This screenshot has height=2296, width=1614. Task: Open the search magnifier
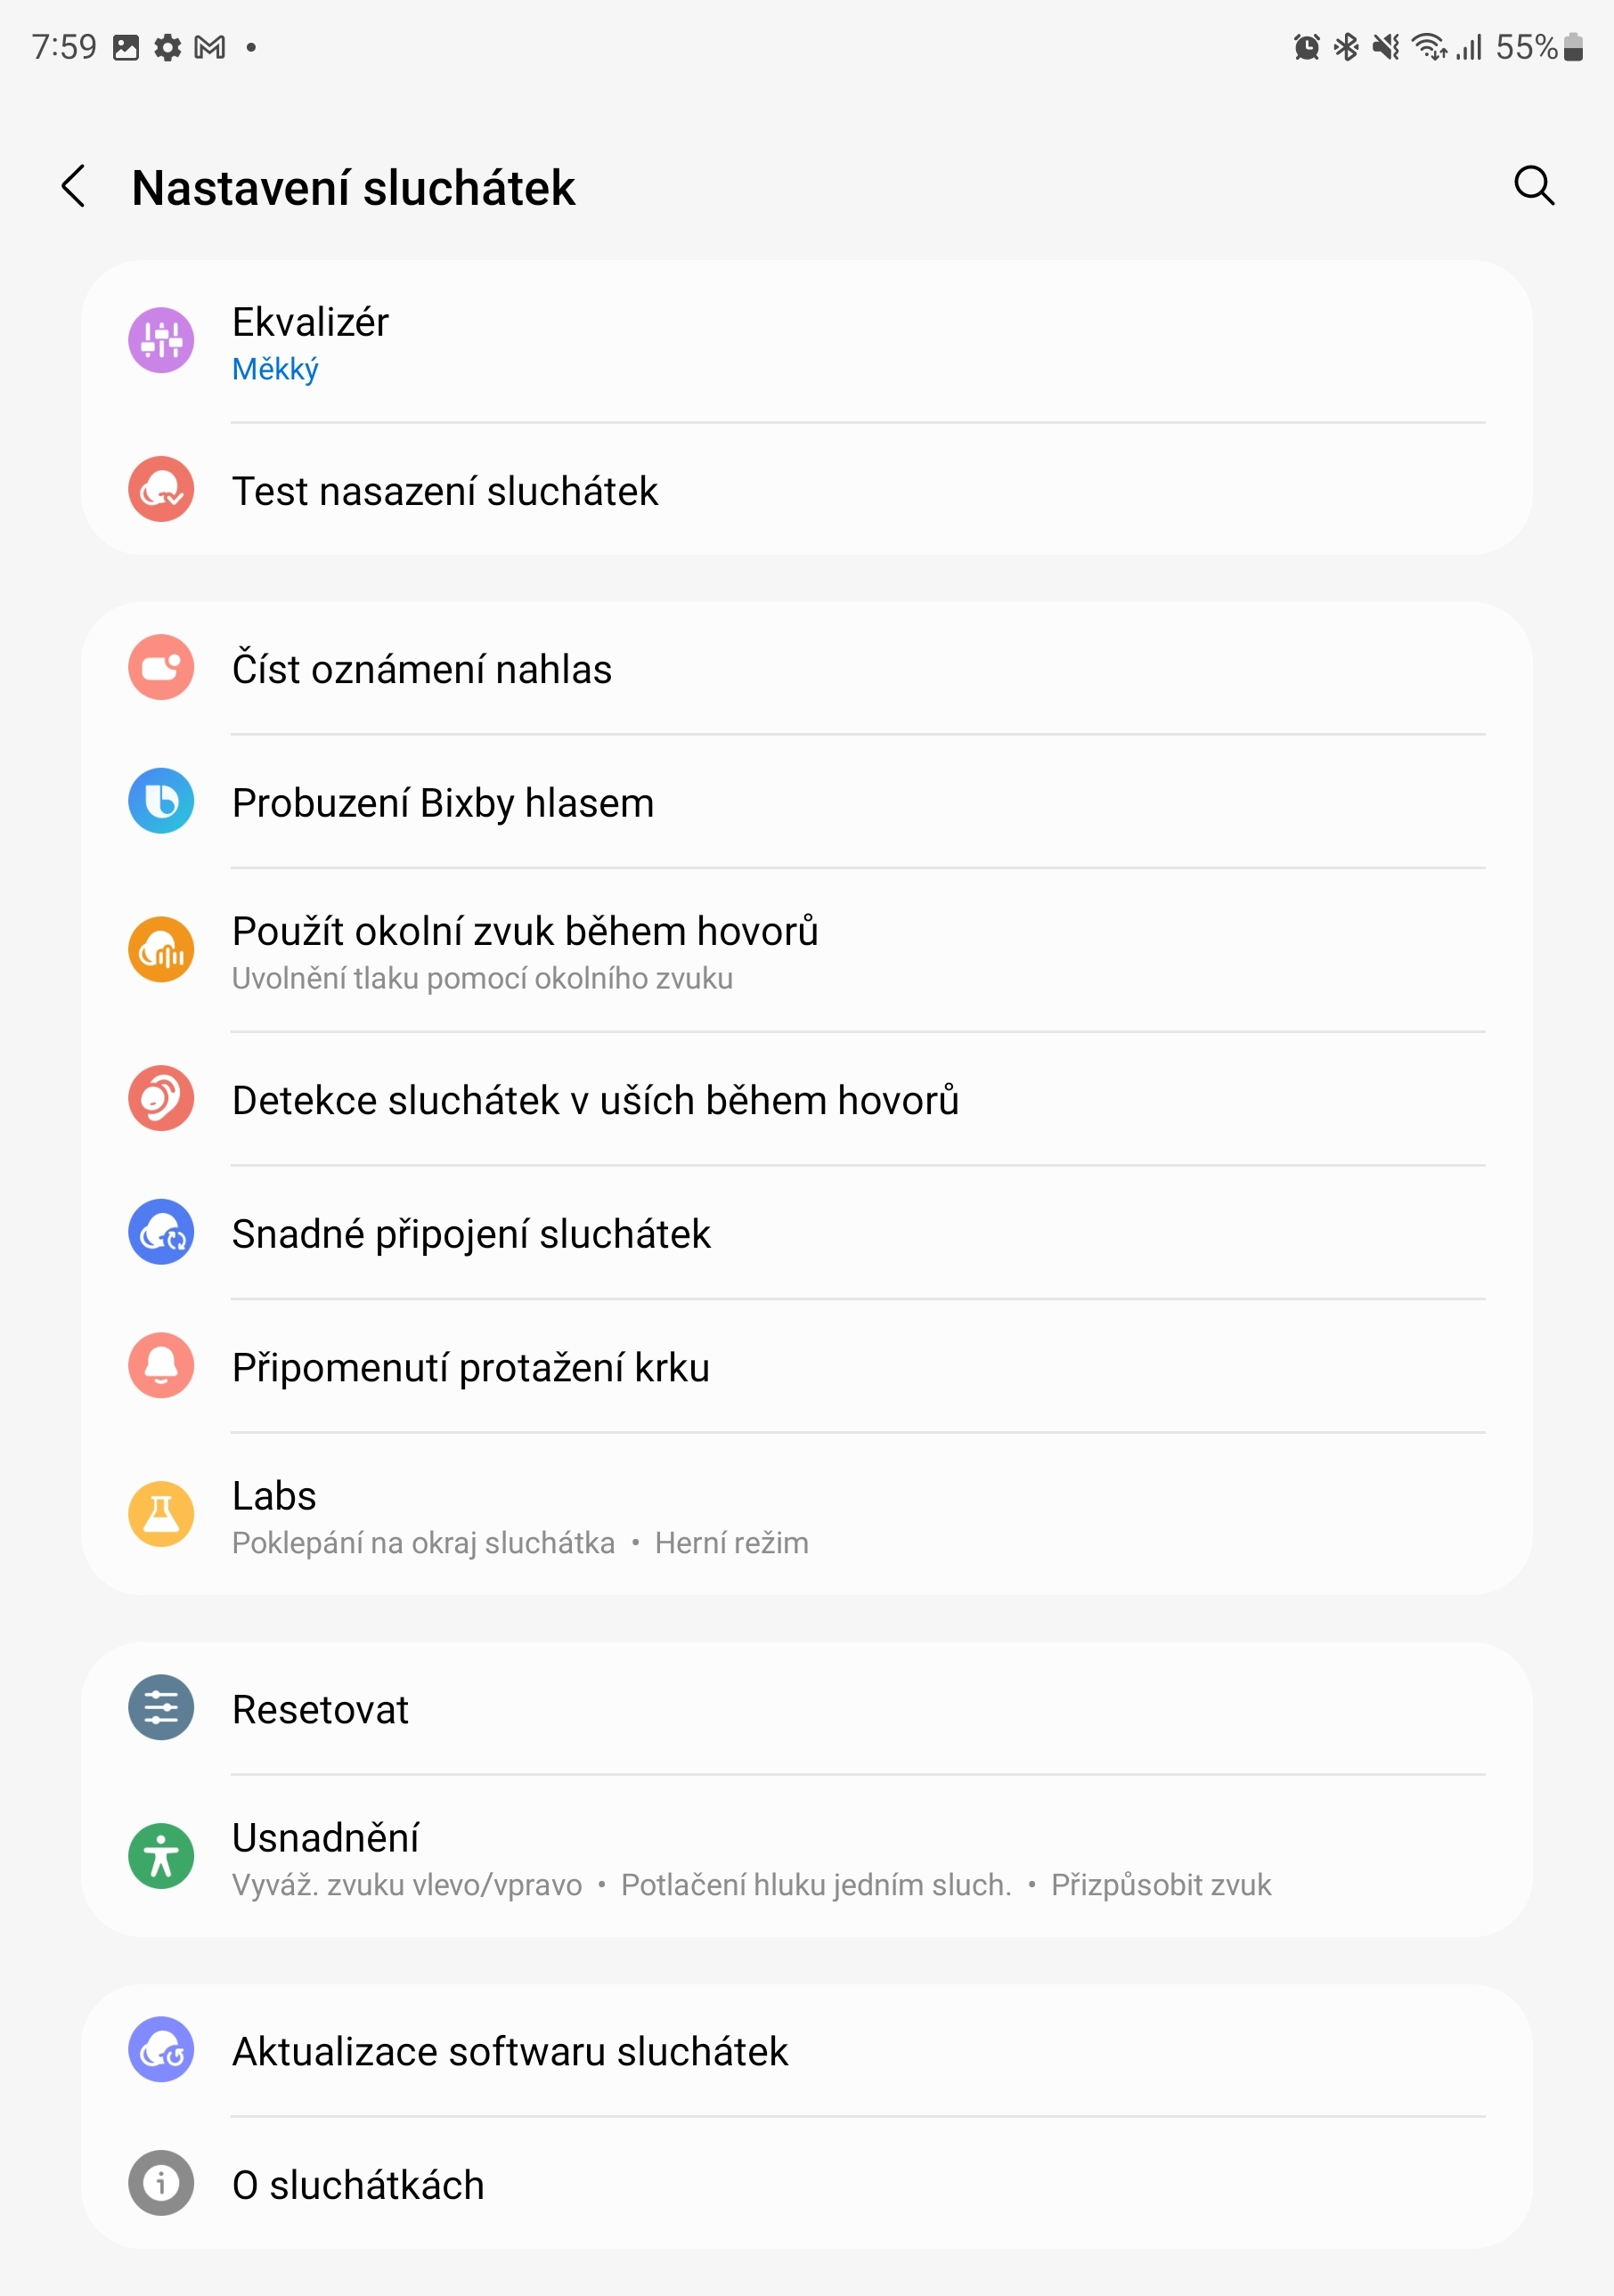coord(1535,188)
